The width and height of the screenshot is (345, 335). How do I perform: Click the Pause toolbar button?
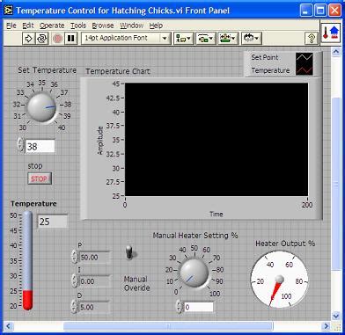click(70, 39)
